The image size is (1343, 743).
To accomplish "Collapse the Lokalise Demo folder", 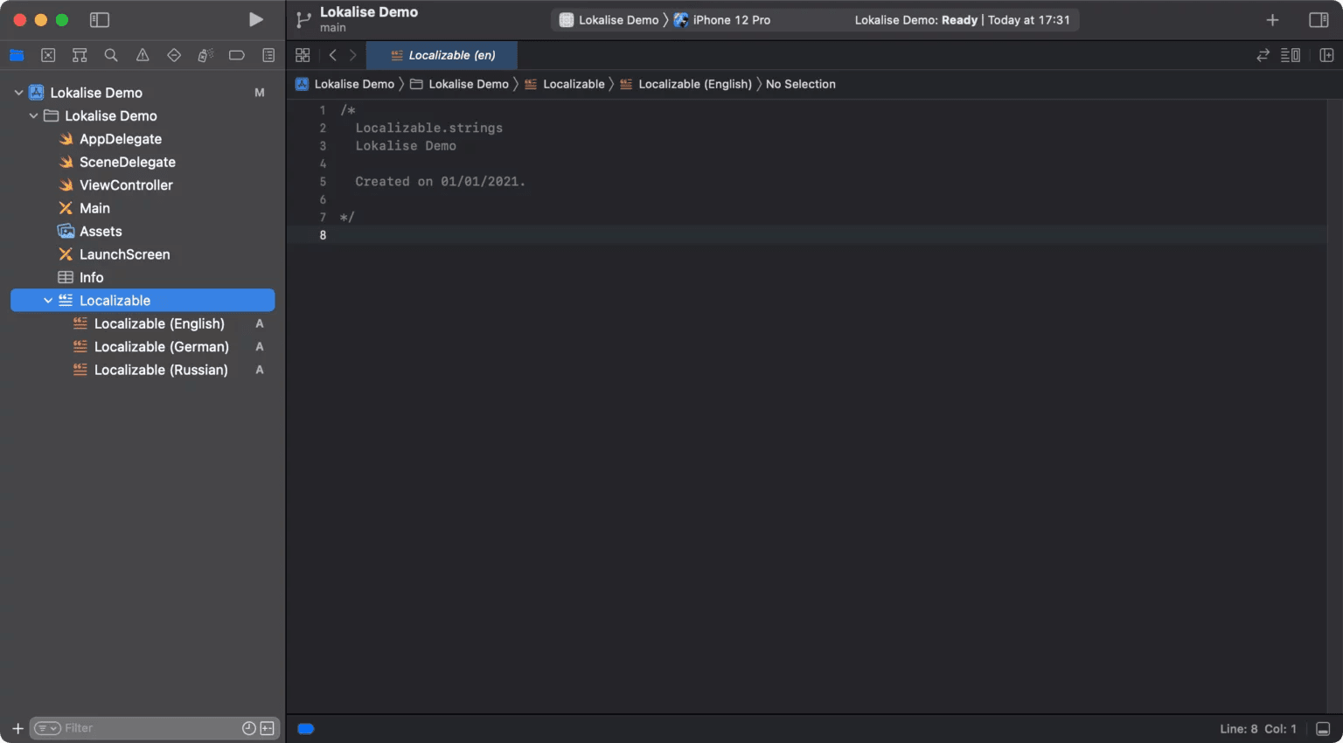I will tap(33, 115).
